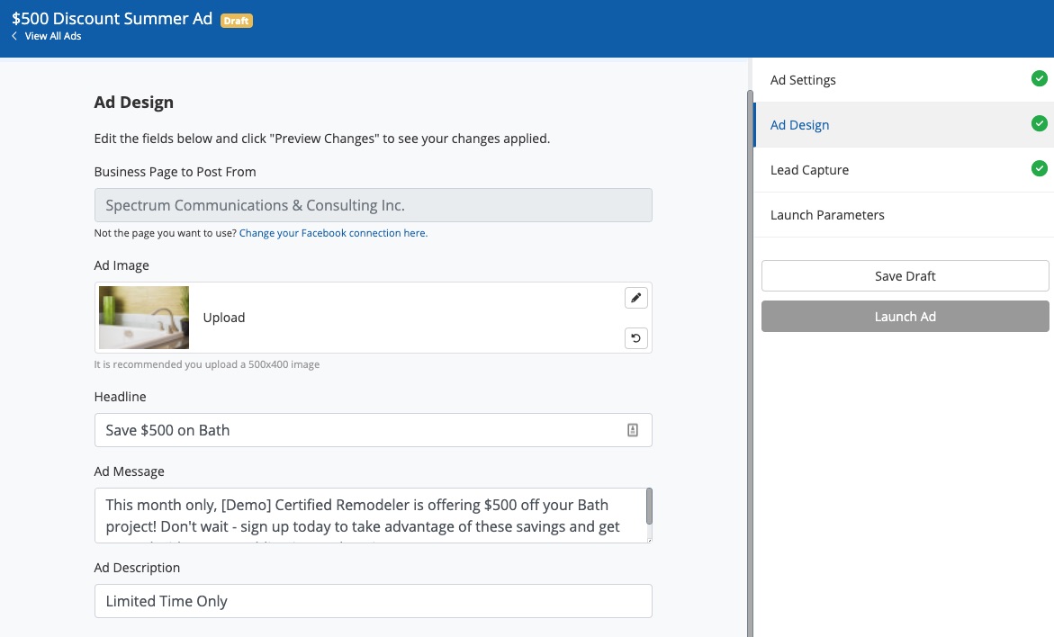Switch to the Lead Capture step

tap(809, 170)
